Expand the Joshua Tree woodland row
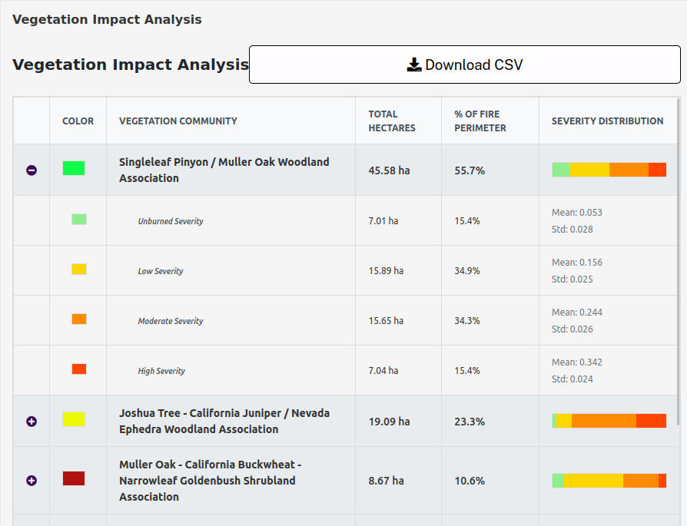Image resolution: width=687 pixels, height=526 pixels. [x=32, y=422]
